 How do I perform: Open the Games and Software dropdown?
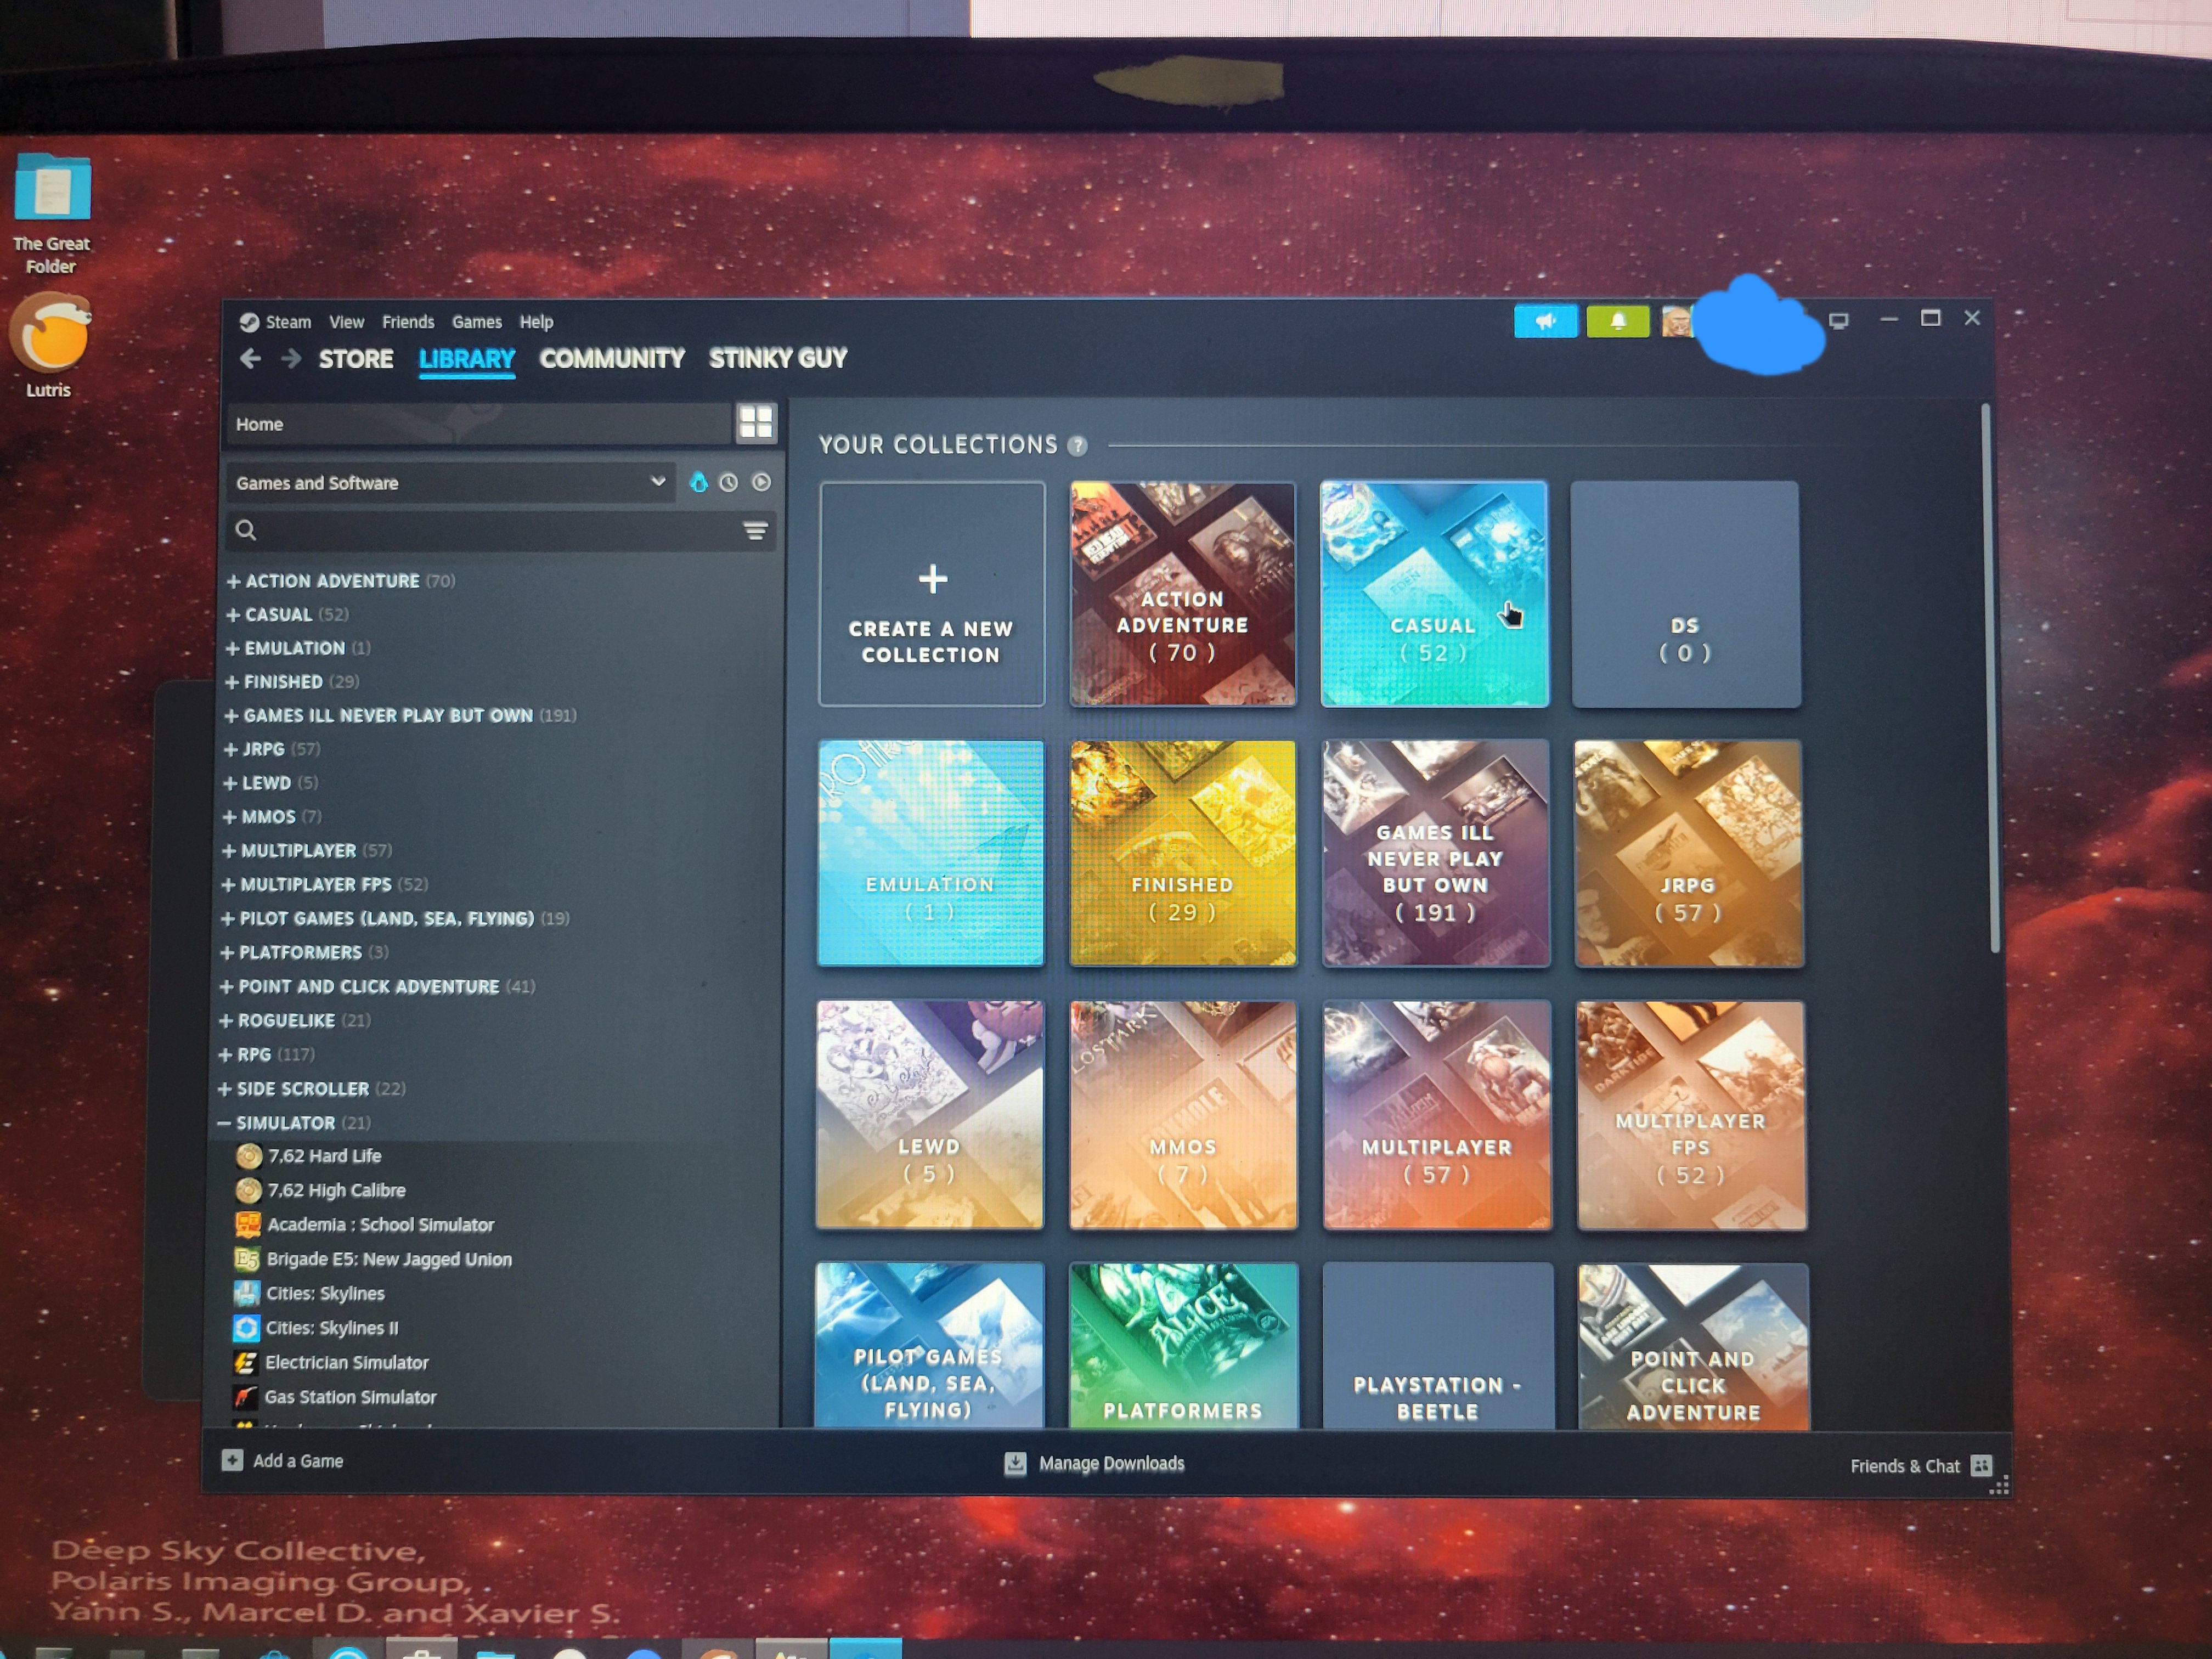[451, 482]
